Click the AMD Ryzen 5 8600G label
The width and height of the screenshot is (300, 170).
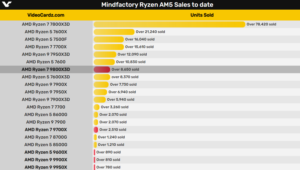pos(46,115)
